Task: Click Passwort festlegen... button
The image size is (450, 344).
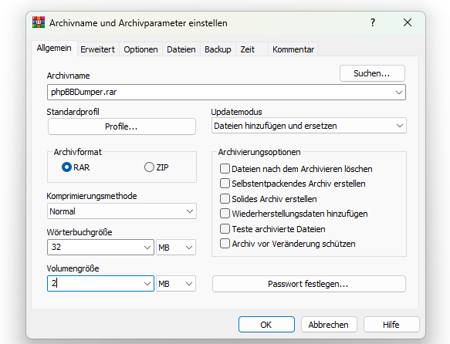Action: click(x=309, y=284)
